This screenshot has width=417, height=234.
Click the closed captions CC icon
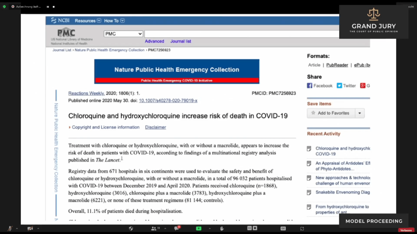(283, 229)
